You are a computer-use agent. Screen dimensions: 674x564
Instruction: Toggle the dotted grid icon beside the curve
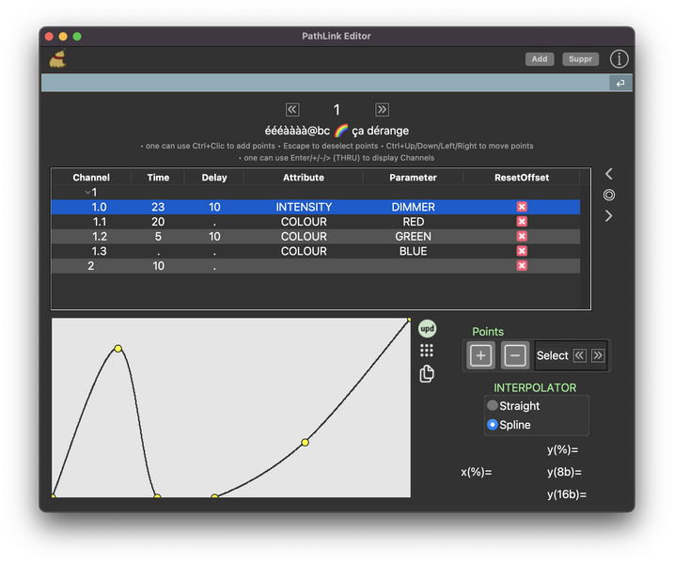pyautogui.click(x=427, y=351)
